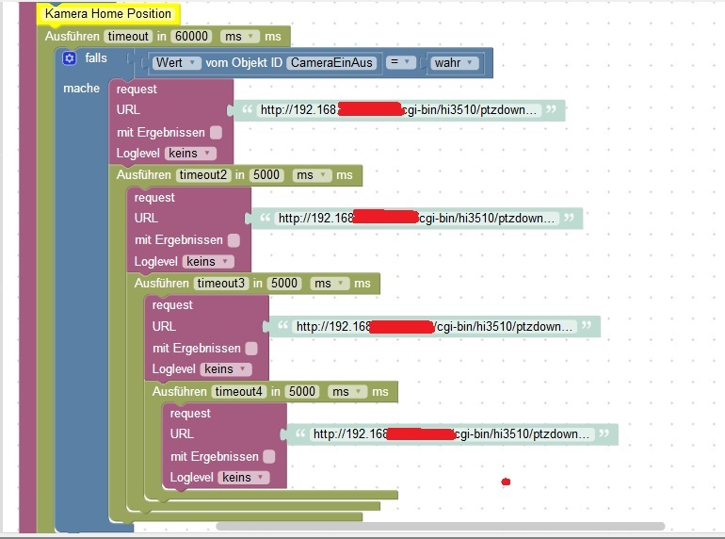This screenshot has height=539, width=725.
Task: Open Loglevel dropdown in request under timeout4
Action: point(244,478)
